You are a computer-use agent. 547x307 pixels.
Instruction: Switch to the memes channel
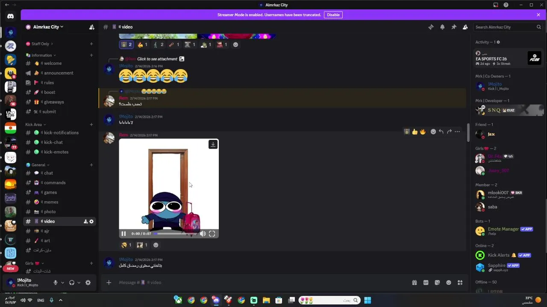click(59, 202)
